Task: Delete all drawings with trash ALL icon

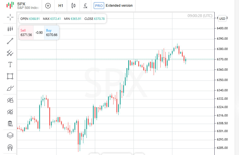Action: point(10,124)
